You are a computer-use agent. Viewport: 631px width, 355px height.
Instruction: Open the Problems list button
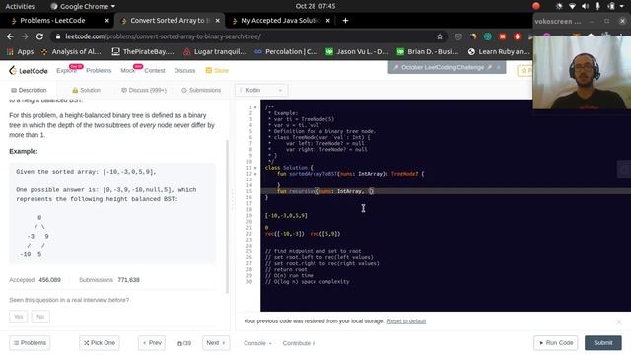pos(30,343)
